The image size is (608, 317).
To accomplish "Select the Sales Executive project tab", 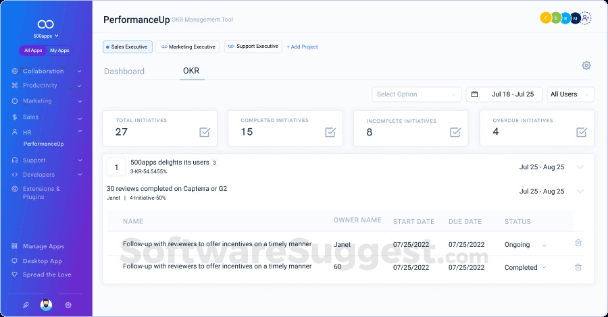I will point(128,47).
